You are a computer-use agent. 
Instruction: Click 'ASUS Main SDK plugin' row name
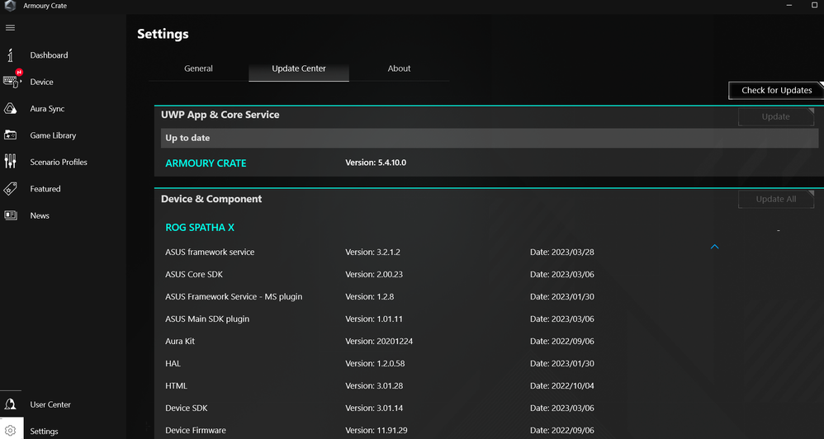207,319
